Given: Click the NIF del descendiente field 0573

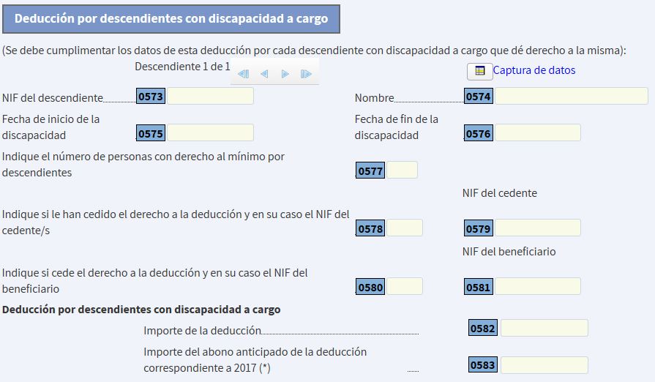Looking at the screenshot, I should click(x=210, y=96).
